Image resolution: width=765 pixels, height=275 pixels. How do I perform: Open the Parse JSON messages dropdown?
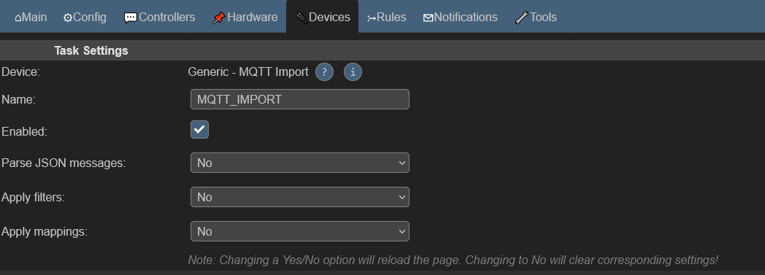tap(299, 163)
